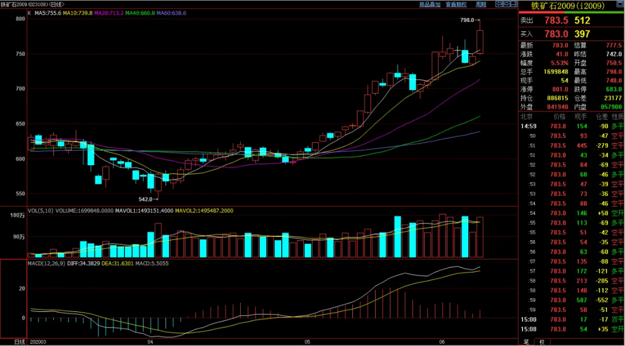Screen dimensions: 625x346
Task: Open the 商品叠加 overlay link
Action: (x=429, y=5)
